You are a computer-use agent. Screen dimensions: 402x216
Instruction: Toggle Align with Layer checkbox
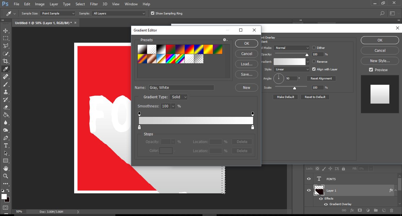pyautogui.click(x=314, y=69)
